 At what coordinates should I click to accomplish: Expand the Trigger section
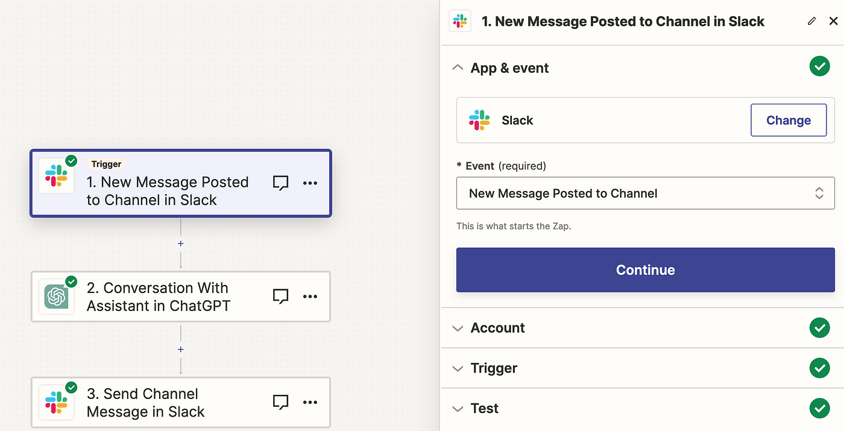tap(458, 368)
